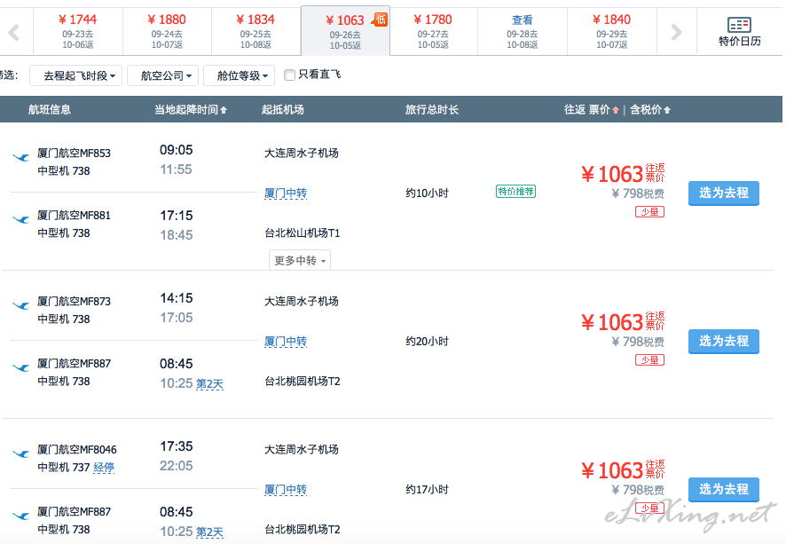786x544 pixels.
Task: Click the 厦门航空MF8046 flight name
Action: coord(77,450)
